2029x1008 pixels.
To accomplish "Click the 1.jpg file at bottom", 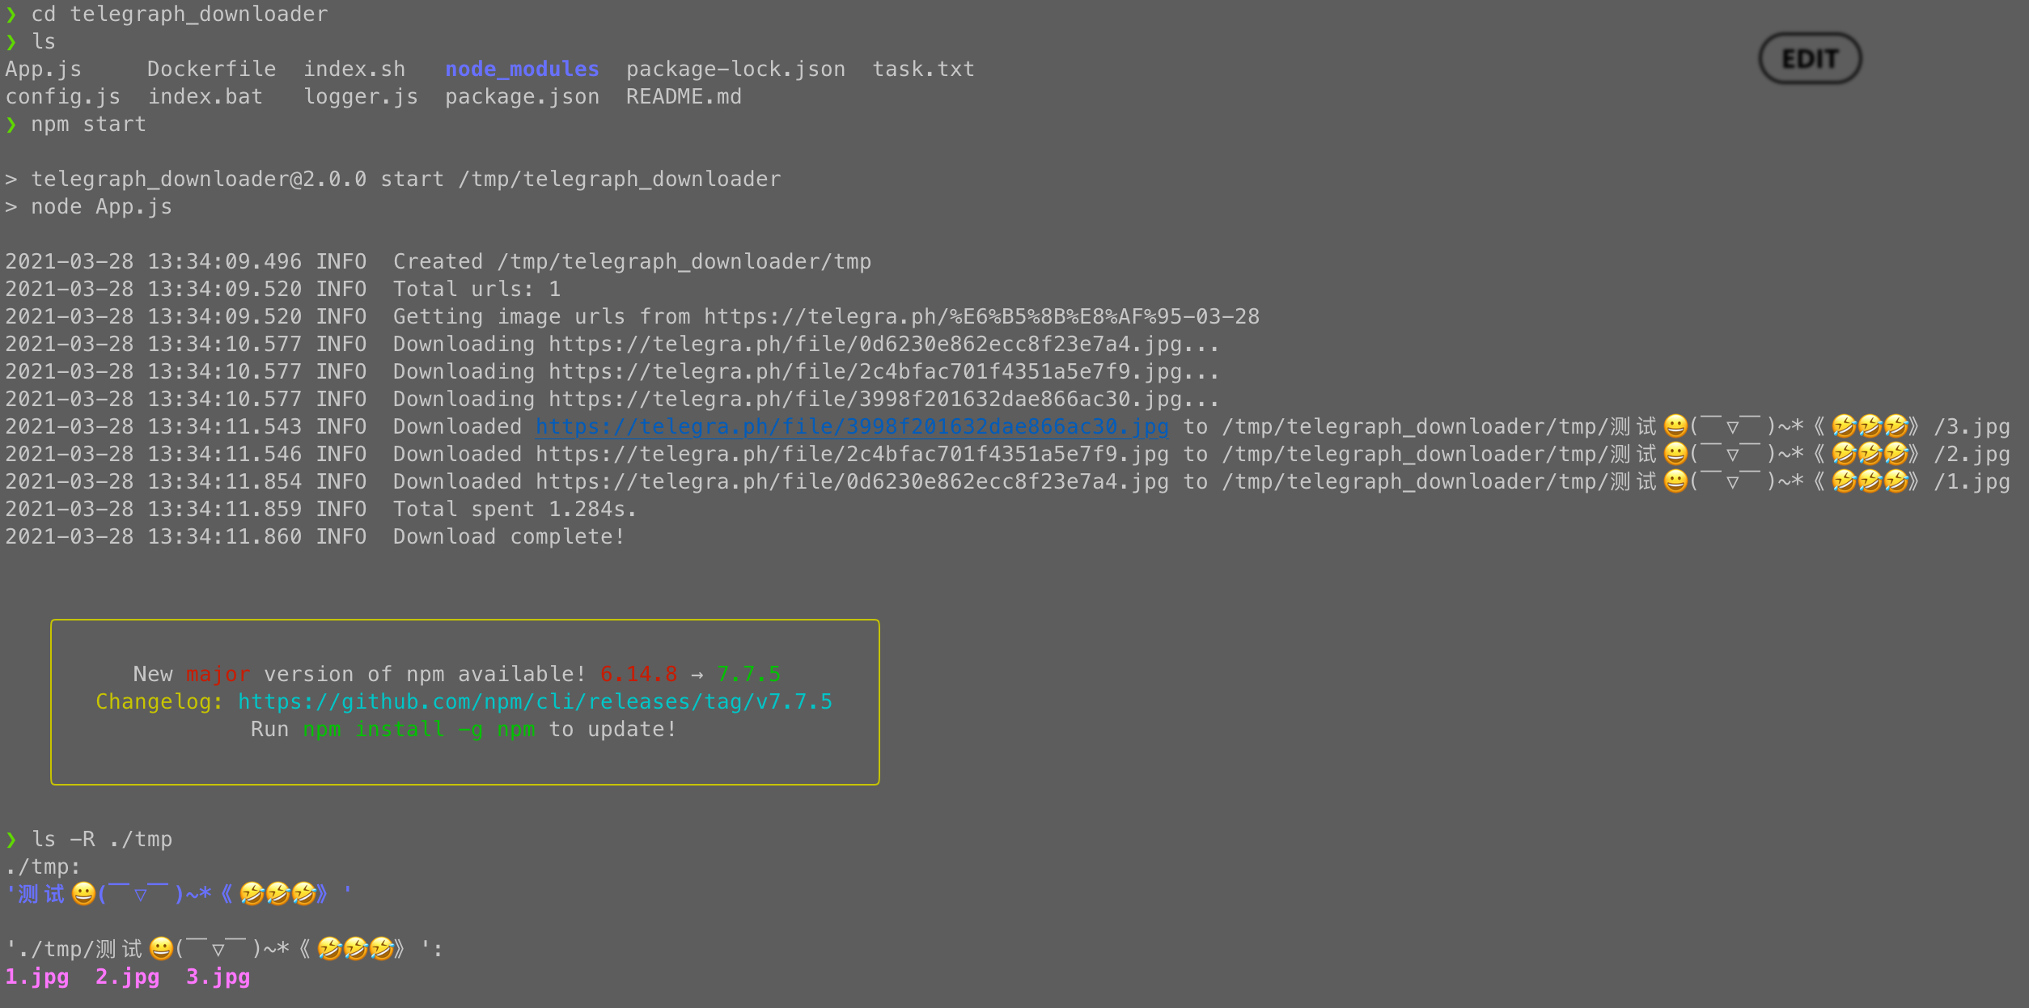I will point(37,977).
